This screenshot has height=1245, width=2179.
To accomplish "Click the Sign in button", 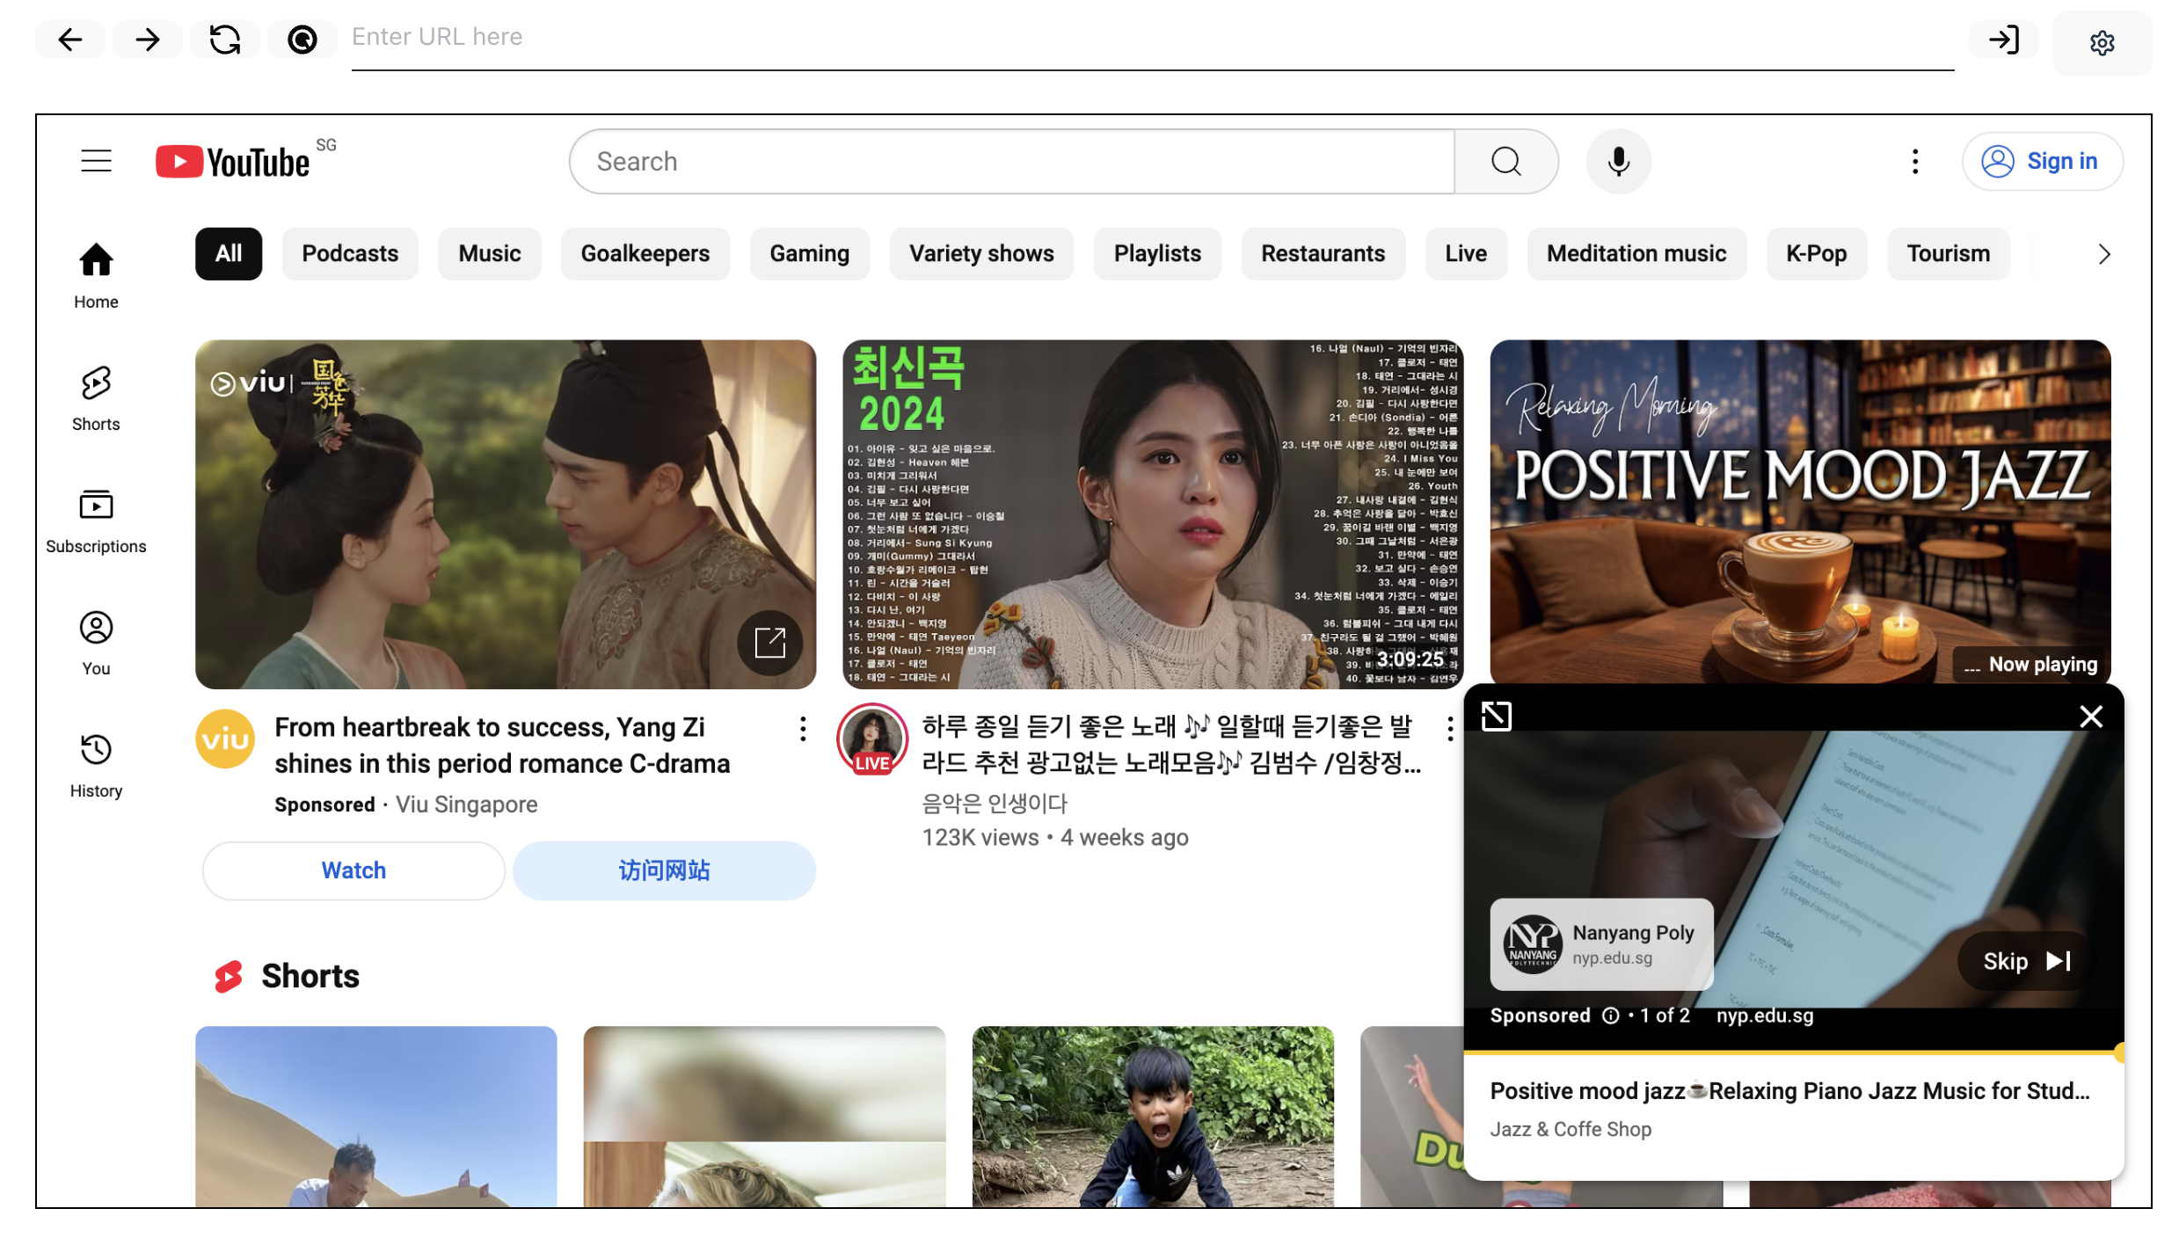I will coord(2042,162).
